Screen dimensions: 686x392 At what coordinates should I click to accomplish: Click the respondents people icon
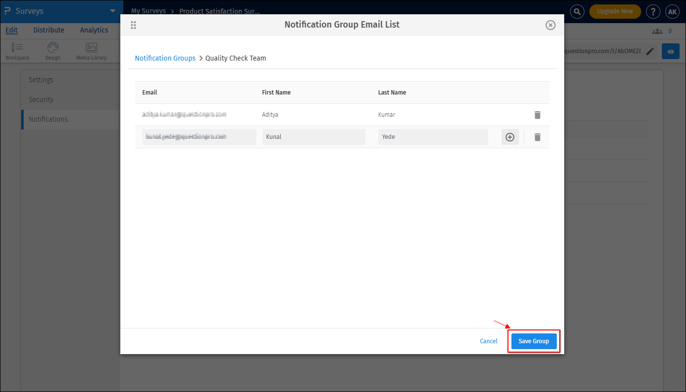click(x=657, y=31)
